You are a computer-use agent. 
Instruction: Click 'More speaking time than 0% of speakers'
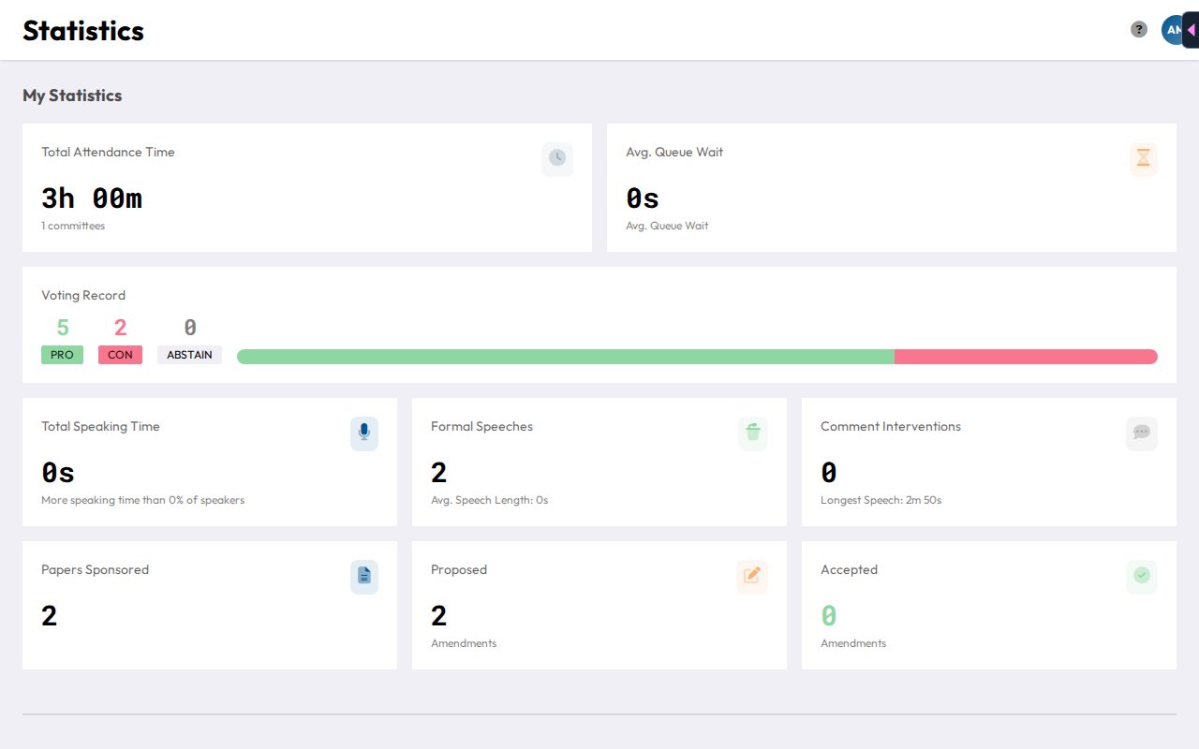click(142, 500)
